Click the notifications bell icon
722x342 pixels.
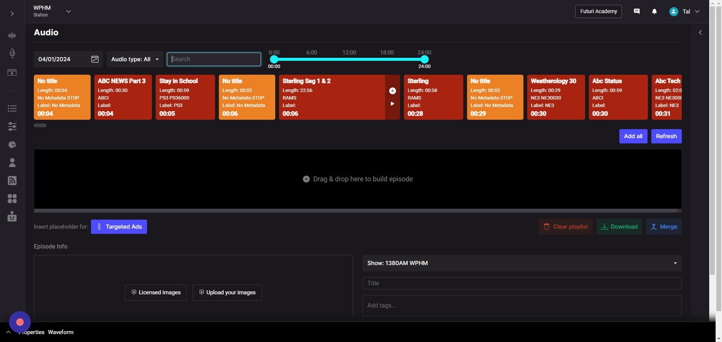[654, 12]
